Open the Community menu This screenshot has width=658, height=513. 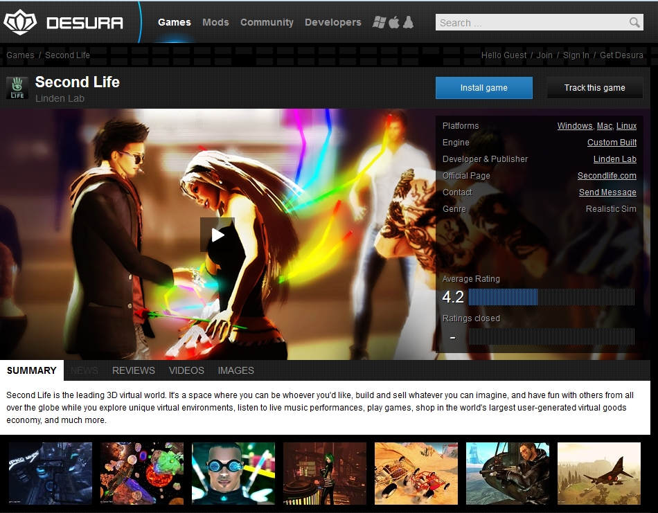pos(267,22)
